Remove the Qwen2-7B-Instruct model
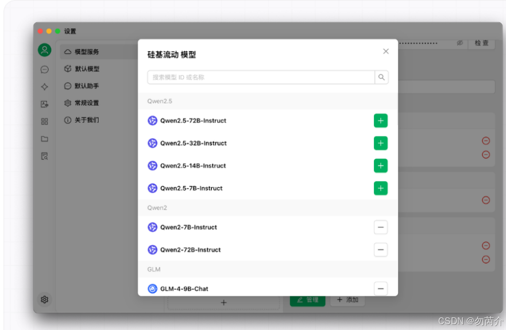This screenshot has height=330, width=506. [380, 227]
